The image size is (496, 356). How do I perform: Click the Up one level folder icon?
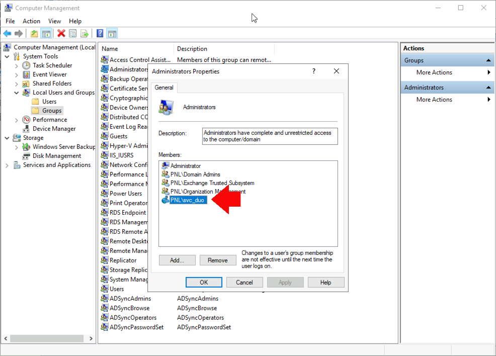(x=34, y=33)
